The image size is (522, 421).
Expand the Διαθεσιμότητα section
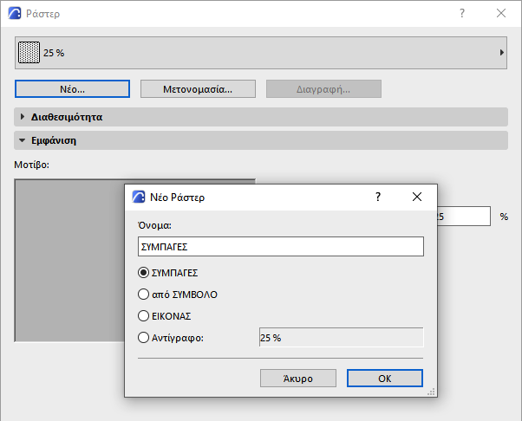point(23,117)
